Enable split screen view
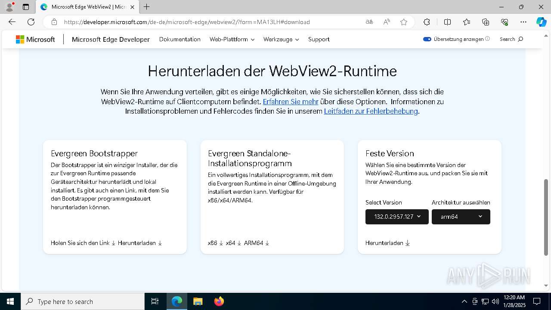551x310 pixels. [447, 22]
